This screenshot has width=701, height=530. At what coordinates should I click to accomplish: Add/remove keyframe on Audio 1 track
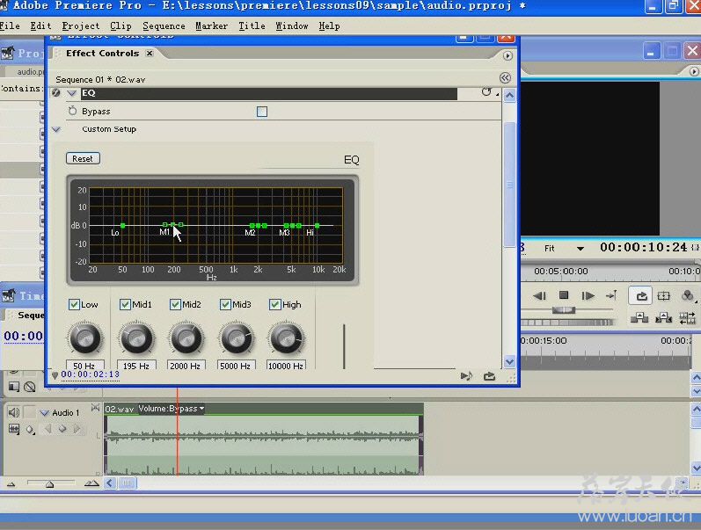click(x=62, y=429)
